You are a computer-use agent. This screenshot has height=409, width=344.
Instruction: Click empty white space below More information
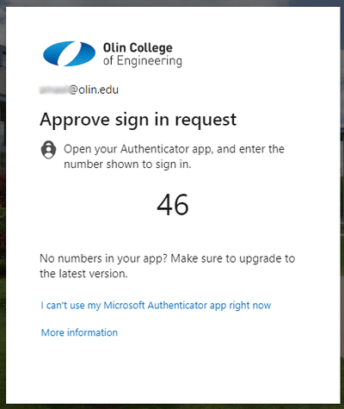tap(172, 370)
